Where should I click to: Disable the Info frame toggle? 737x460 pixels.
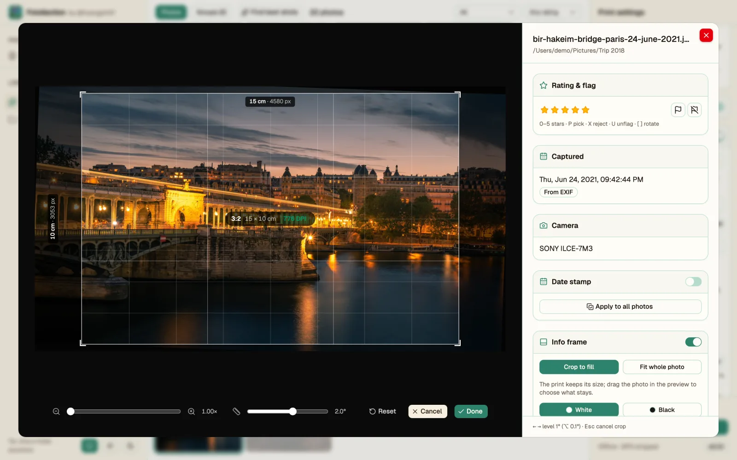pos(693,342)
